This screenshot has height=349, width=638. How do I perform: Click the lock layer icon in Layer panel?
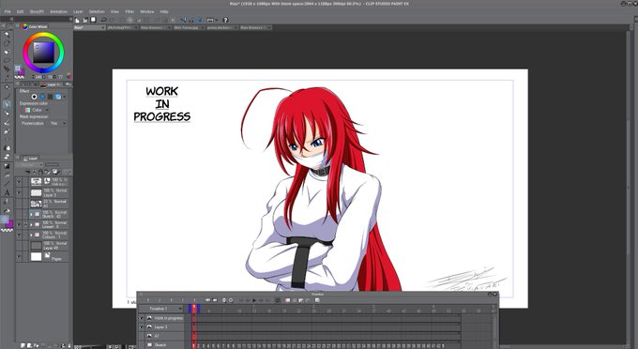click(x=40, y=172)
